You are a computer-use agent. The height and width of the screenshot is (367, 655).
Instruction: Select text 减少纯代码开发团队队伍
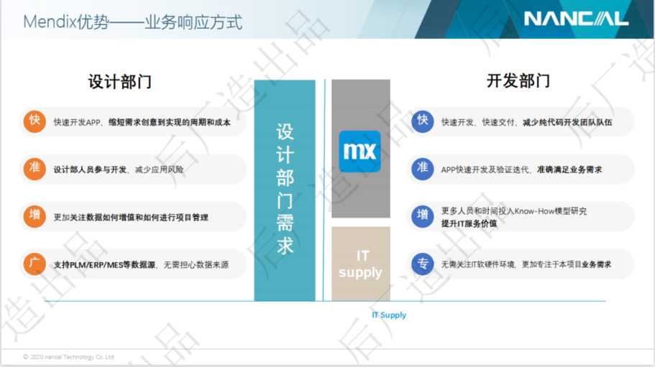[568, 122]
